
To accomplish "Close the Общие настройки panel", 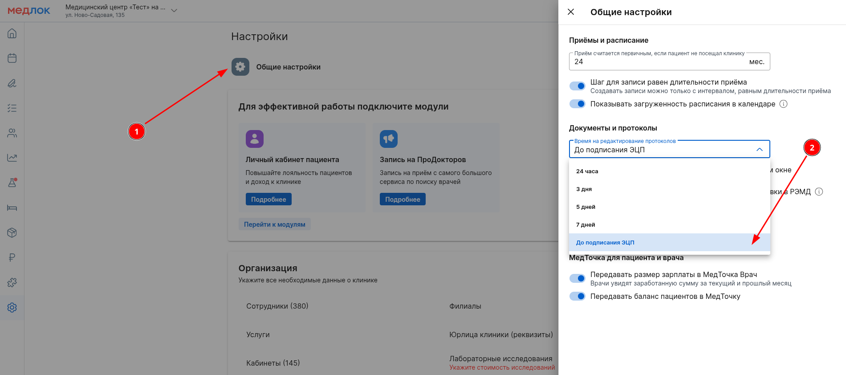I will coord(571,12).
